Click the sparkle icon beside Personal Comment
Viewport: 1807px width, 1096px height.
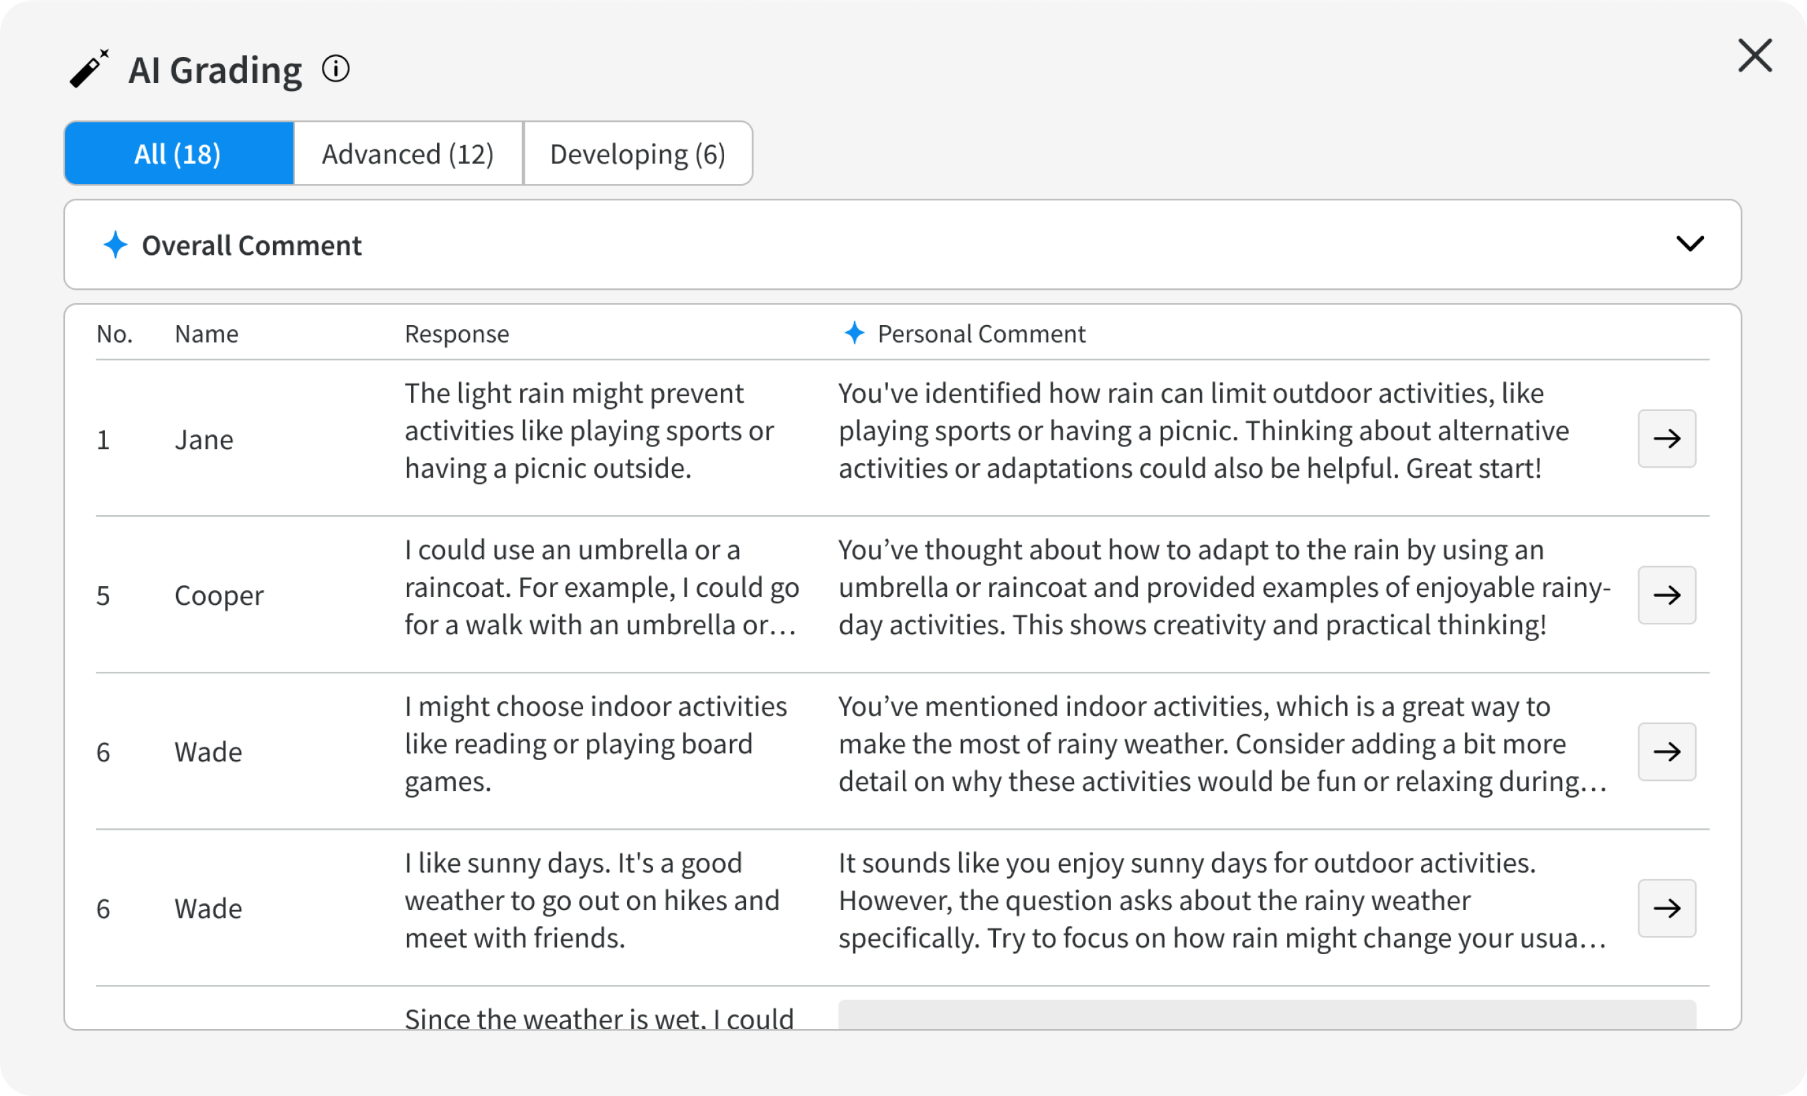click(x=855, y=334)
